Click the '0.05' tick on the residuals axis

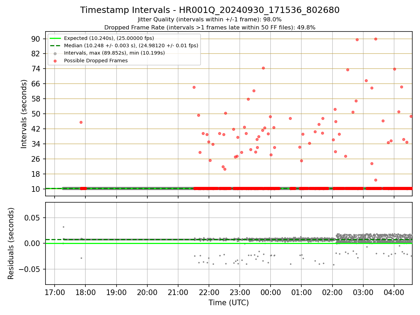(33, 218)
